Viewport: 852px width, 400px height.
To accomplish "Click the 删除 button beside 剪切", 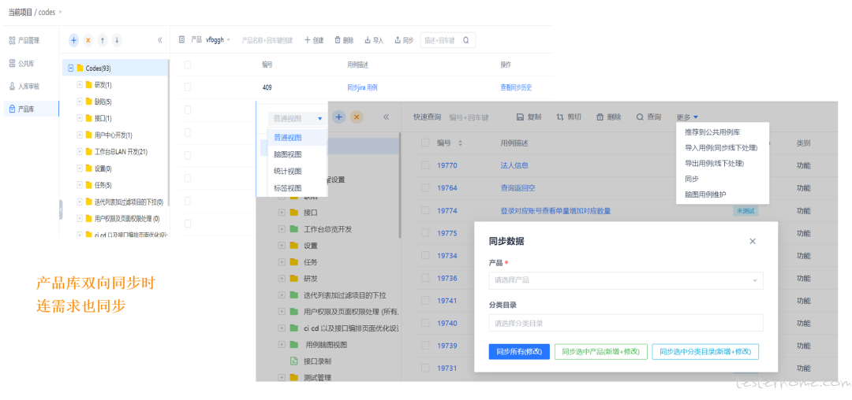I will (x=609, y=117).
